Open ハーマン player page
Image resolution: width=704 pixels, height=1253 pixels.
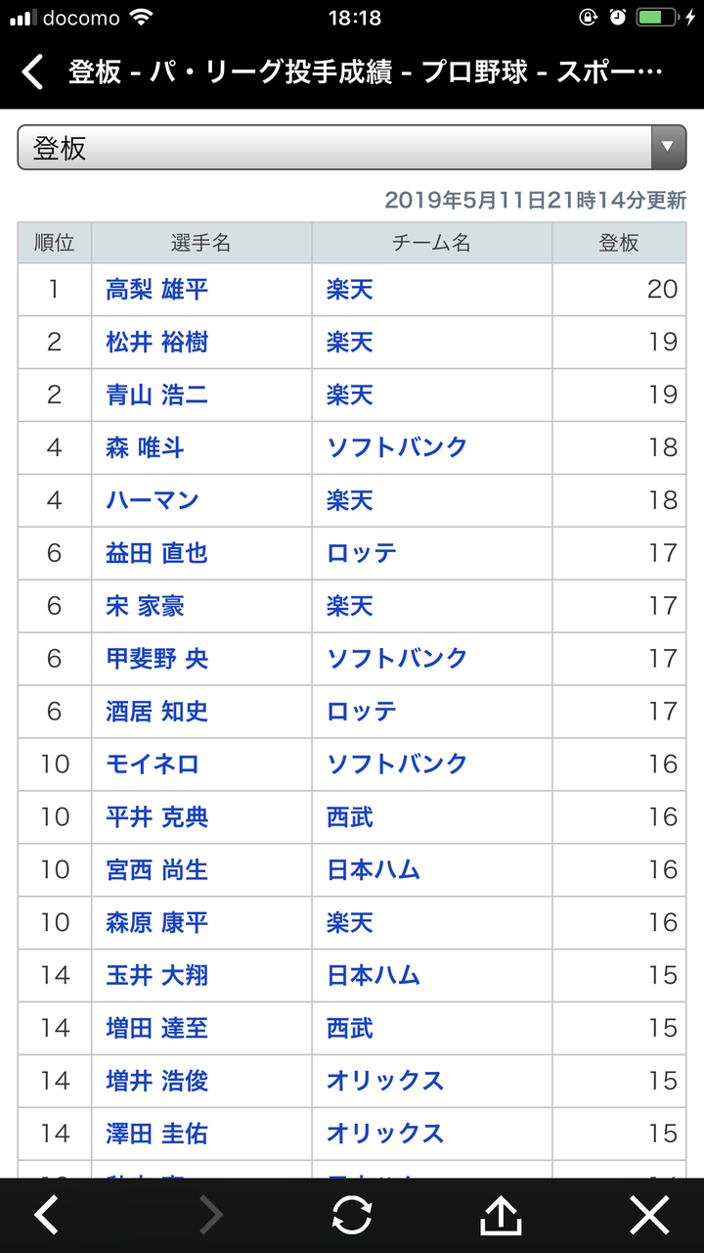coord(153,500)
